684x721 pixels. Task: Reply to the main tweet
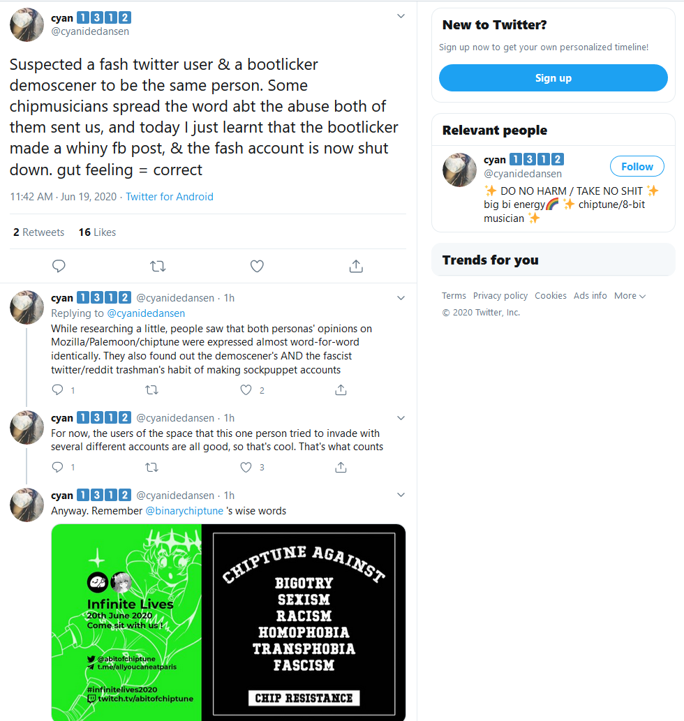pos(59,266)
